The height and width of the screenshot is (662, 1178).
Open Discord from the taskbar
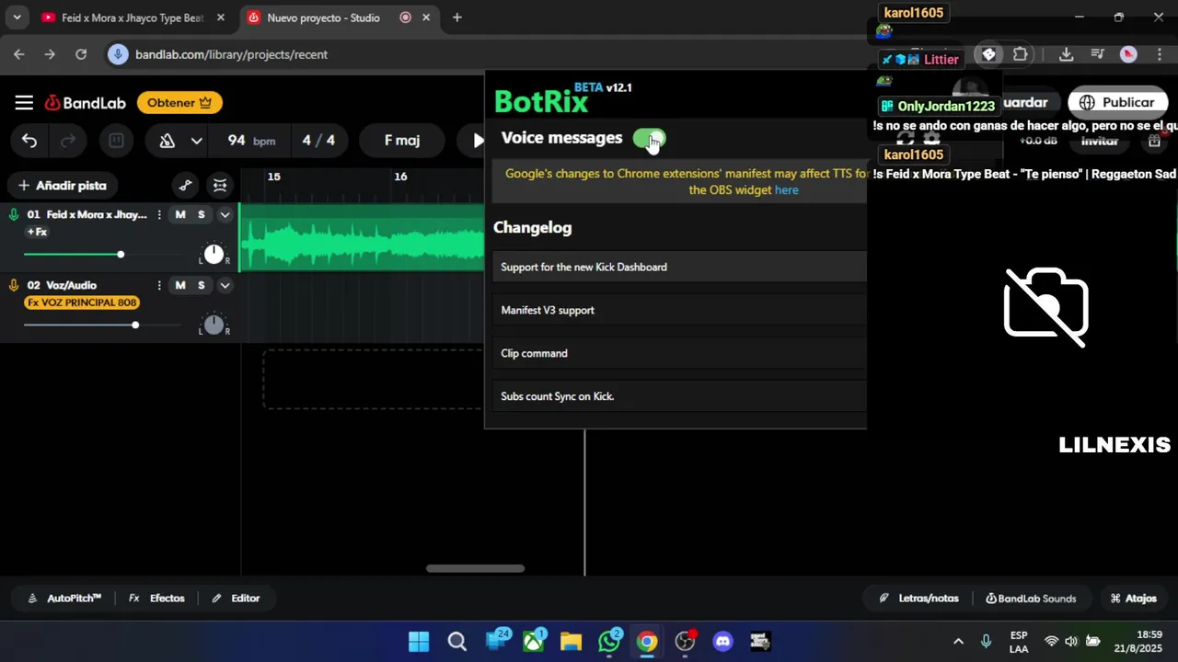coord(722,641)
